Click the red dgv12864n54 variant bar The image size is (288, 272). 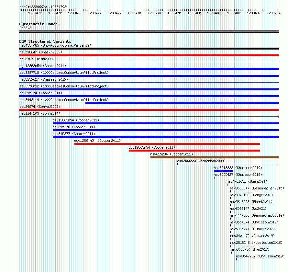167,144
